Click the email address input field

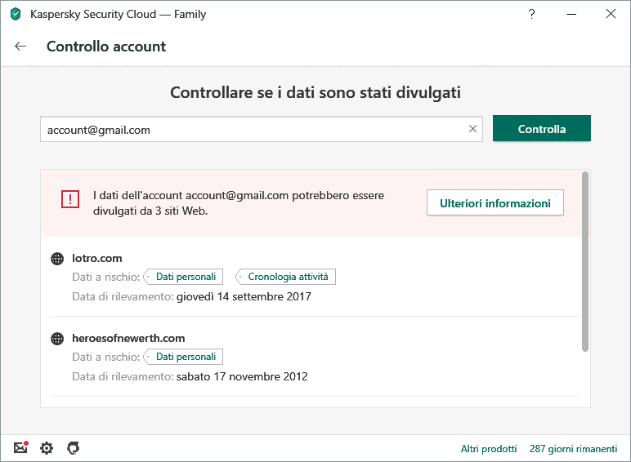[253, 129]
